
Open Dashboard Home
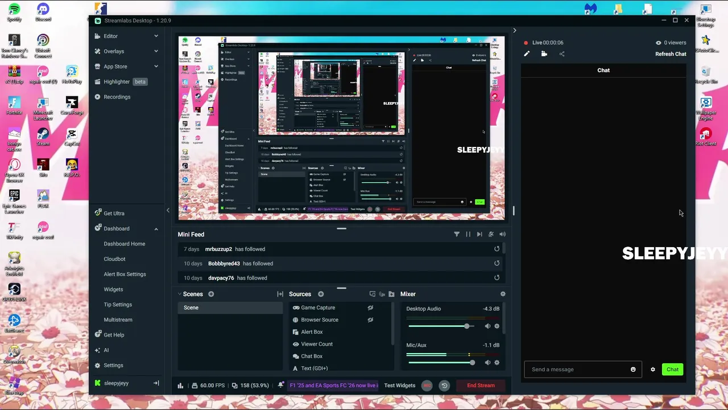[x=124, y=244]
